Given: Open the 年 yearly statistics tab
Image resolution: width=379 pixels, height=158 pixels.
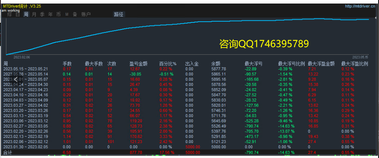Looking at the screenshot, I should pyautogui.click(x=50, y=15).
